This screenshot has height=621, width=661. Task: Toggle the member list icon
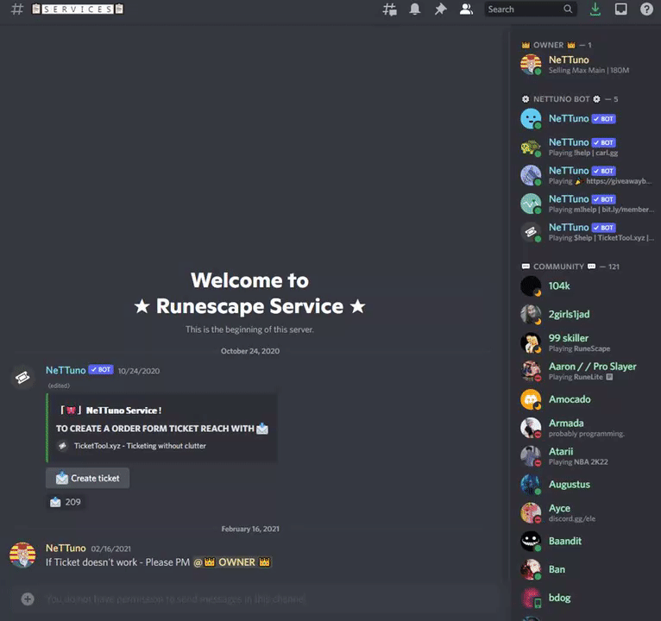point(466,9)
